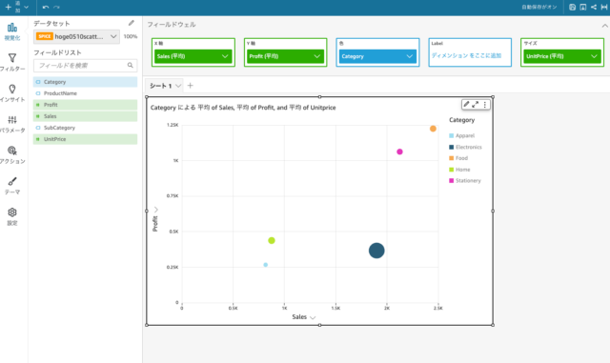Click the Apparel legend swatch
This screenshot has height=363, width=610.
coord(451,136)
